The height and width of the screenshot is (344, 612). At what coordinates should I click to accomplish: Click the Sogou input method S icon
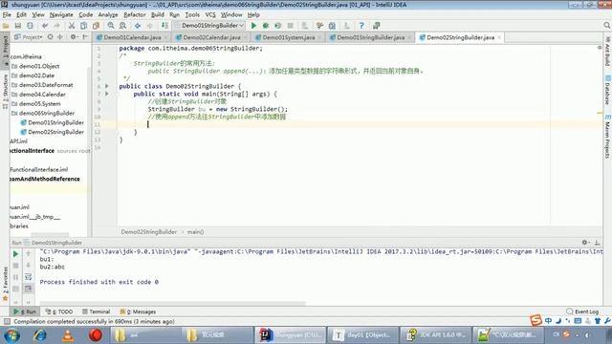click(x=535, y=320)
